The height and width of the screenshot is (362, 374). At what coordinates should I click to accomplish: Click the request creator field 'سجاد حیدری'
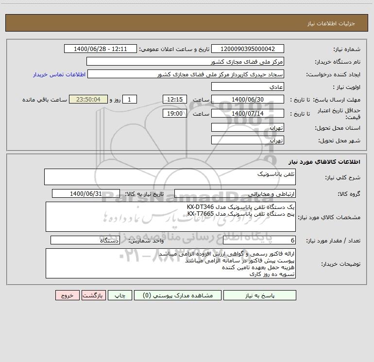pos(186,74)
